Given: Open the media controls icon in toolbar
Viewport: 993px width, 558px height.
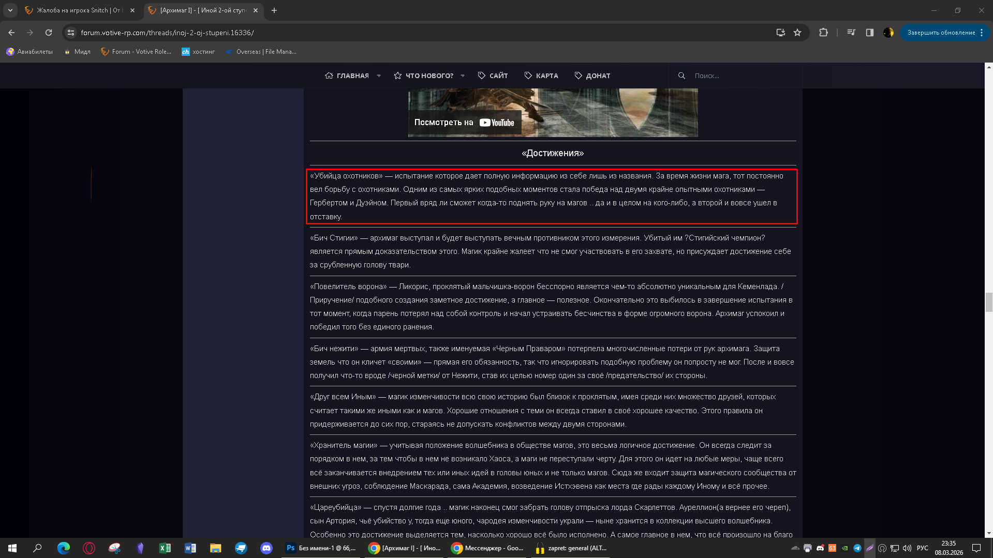Looking at the screenshot, I should [x=851, y=33].
